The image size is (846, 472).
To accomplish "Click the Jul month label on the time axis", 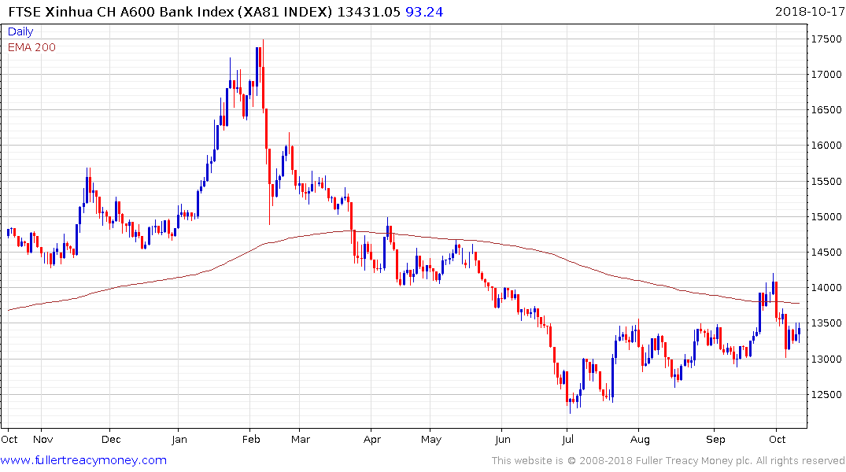I will (567, 439).
